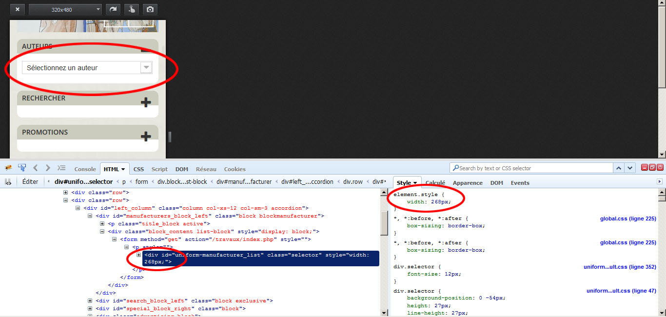Viewport: 666px width, 317px height.
Task: Switch to the Réseau tab
Action: pos(206,169)
